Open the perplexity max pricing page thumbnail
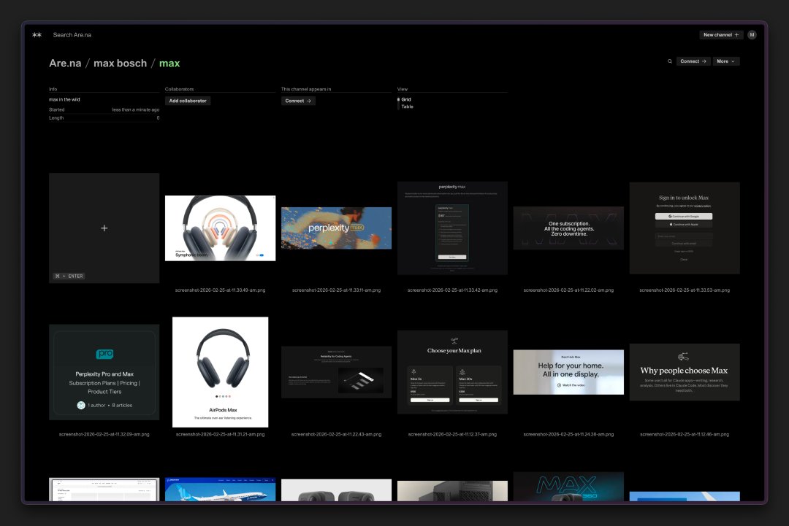This screenshot has width=789, height=526. pyautogui.click(x=452, y=228)
